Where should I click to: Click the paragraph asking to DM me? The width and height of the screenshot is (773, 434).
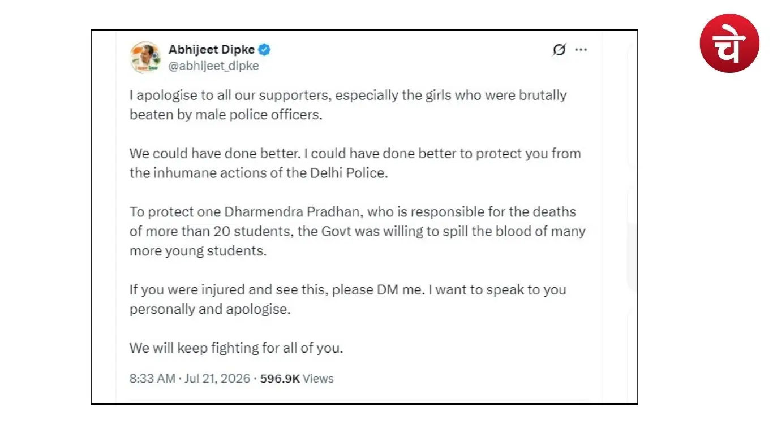pyautogui.click(x=348, y=300)
